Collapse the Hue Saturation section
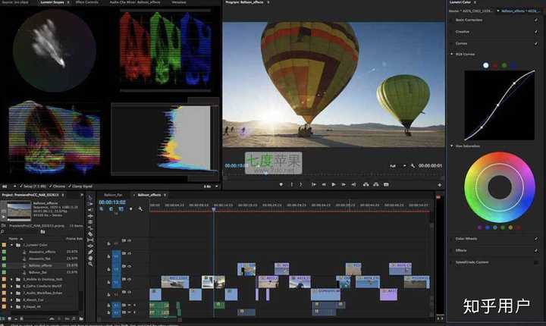This screenshot has width=546, height=326. (452, 146)
